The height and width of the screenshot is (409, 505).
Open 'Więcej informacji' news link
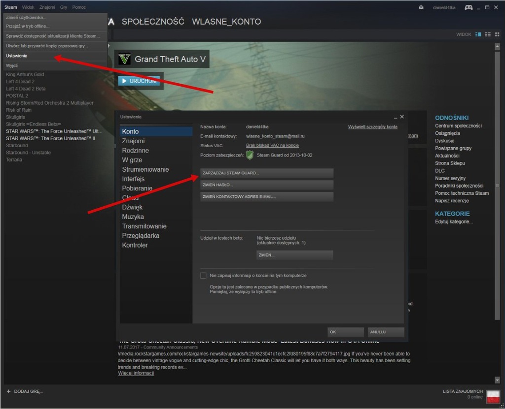pyautogui.click(x=136, y=373)
